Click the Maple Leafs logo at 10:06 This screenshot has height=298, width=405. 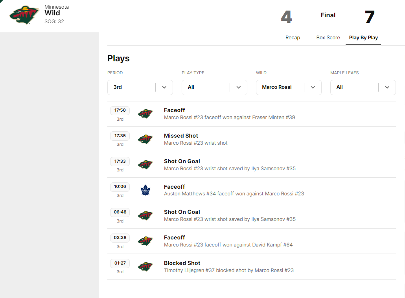click(145, 190)
